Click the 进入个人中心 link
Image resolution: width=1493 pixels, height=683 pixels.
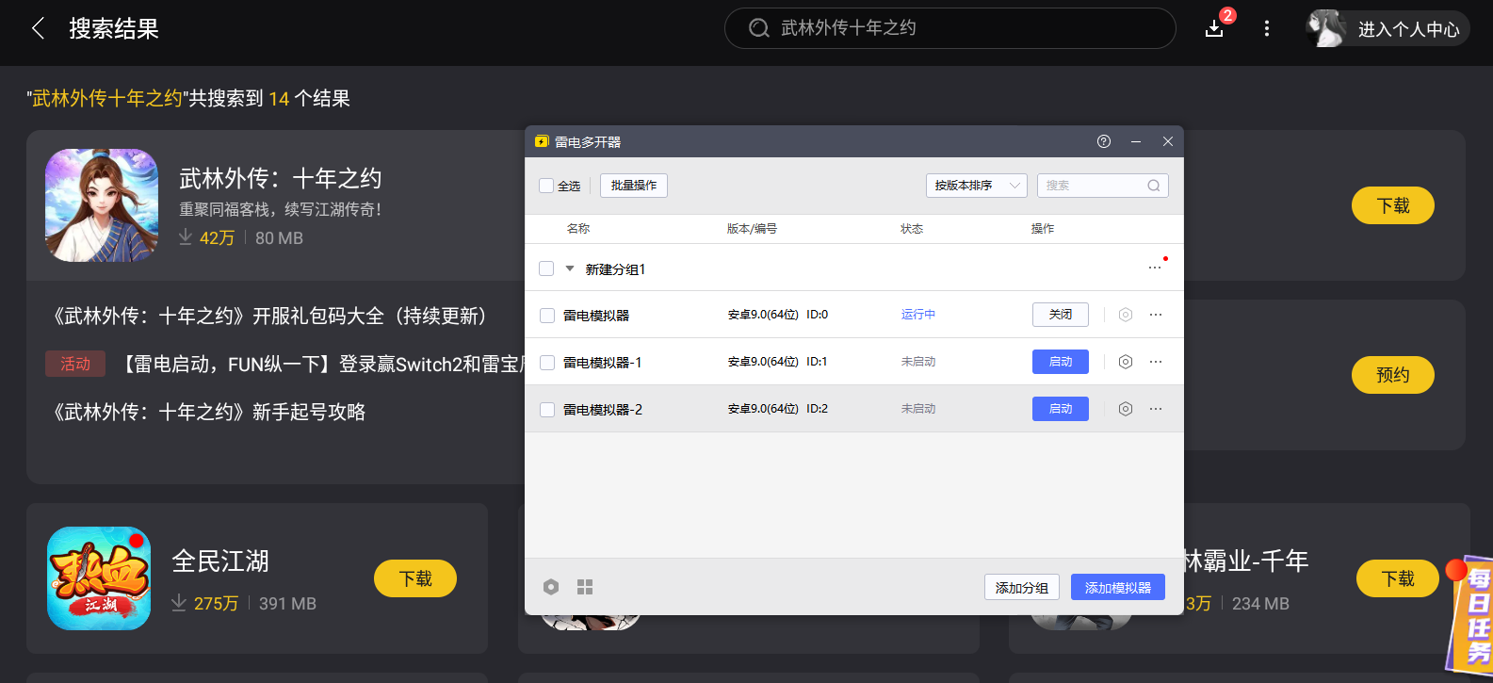1409,29
